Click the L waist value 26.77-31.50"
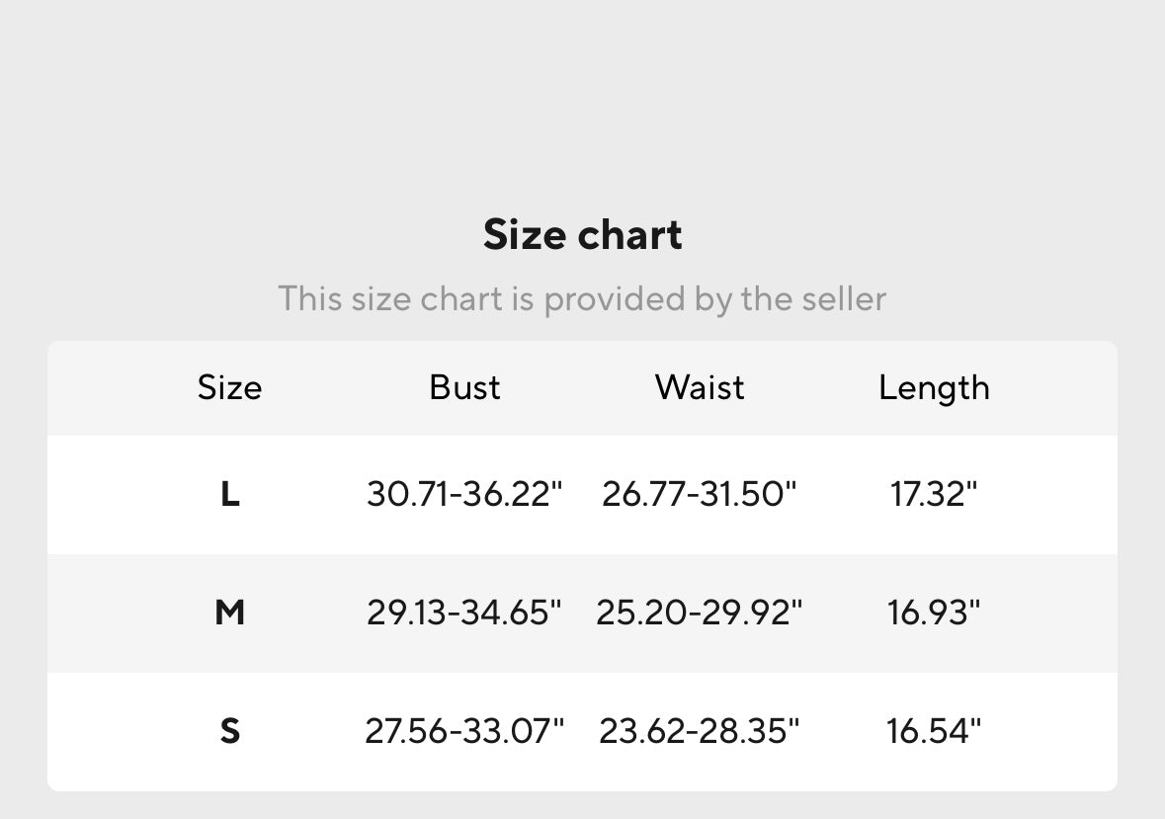The image size is (1165, 819). tap(700, 494)
